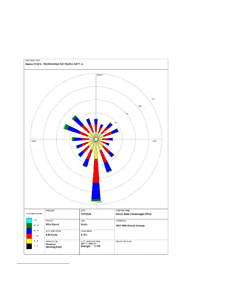Click the EAST axis label
The height and width of the screenshot is (293, 226).
click(x=154, y=141)
